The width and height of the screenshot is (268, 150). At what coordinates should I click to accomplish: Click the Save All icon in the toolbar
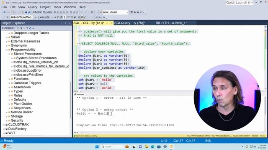tap(29, 12)
